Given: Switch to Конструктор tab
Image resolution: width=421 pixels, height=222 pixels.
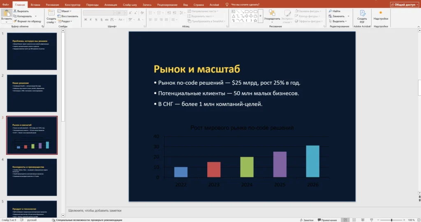Looking at the screenshot, I should (x=72, y=5).
